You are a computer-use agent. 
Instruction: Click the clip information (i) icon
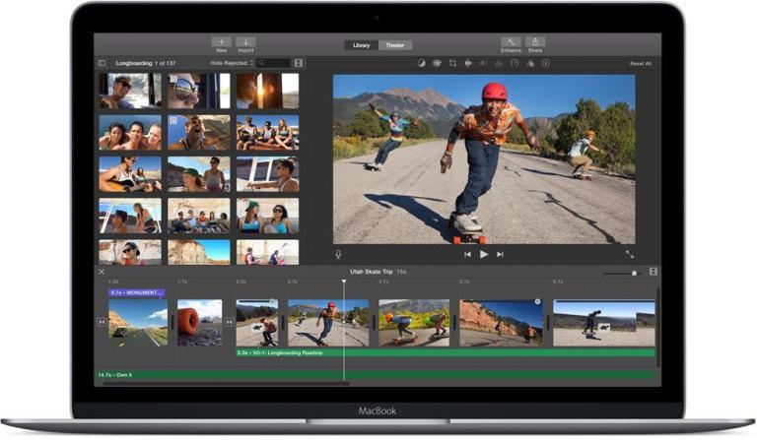coord(544,63)
